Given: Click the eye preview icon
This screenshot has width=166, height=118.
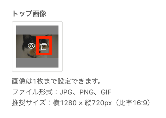Looking at the screenshot, I should 31,46.
